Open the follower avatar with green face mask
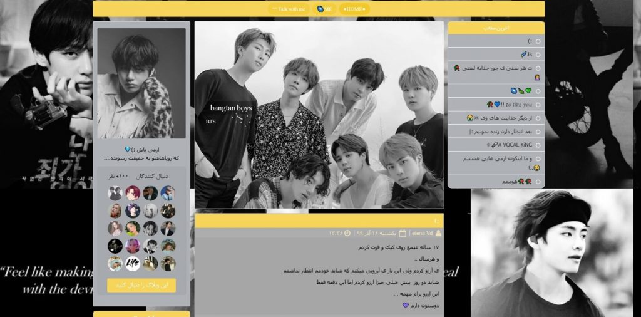Image resolution: width=641 pixels, height=317 pixels. coord(115,263)
